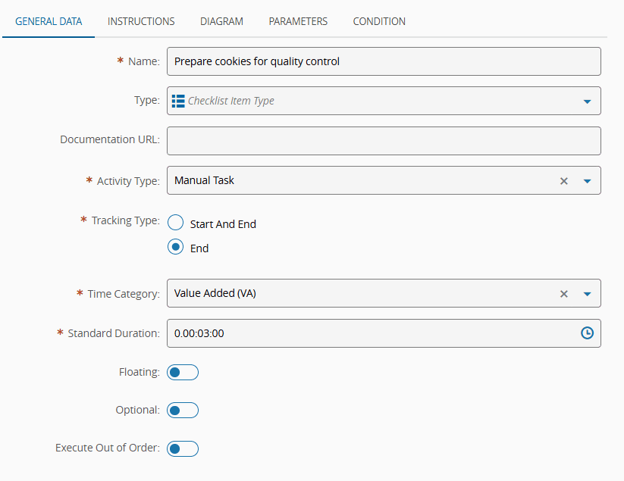The image size is (624, 481).
Task: Open the clock picker for Standard Duration
Action: tap(587, 333)
